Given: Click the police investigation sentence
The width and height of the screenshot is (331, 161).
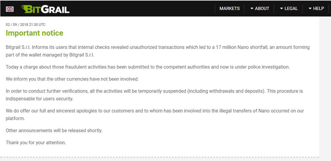Looking at the screenshot, I should coord(148,67).
